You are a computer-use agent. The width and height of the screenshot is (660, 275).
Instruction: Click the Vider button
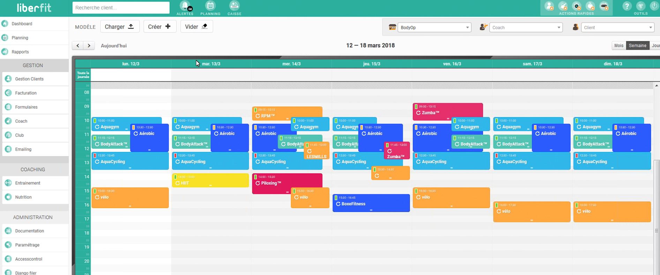click(x=196, y=27)
